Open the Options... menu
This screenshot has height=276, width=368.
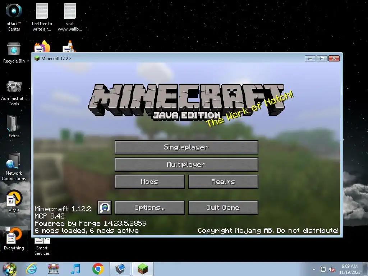click(x=150, y=207)
